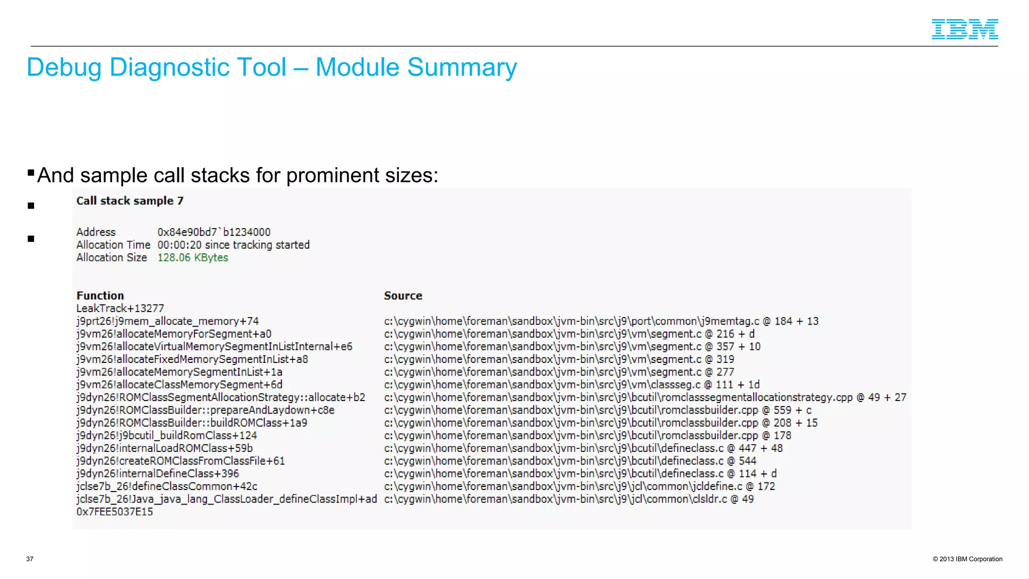Click j9vm26!allocateVirtualMemorySegmentInListInternal+e6
This screenshot has height=579, width=1029.
tap(215, 346)
